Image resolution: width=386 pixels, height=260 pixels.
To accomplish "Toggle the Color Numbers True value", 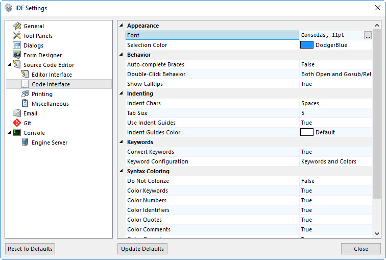I will (335, 200).
